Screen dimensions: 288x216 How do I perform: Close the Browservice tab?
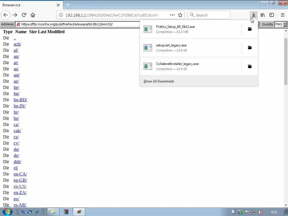(x=58, y=5)
